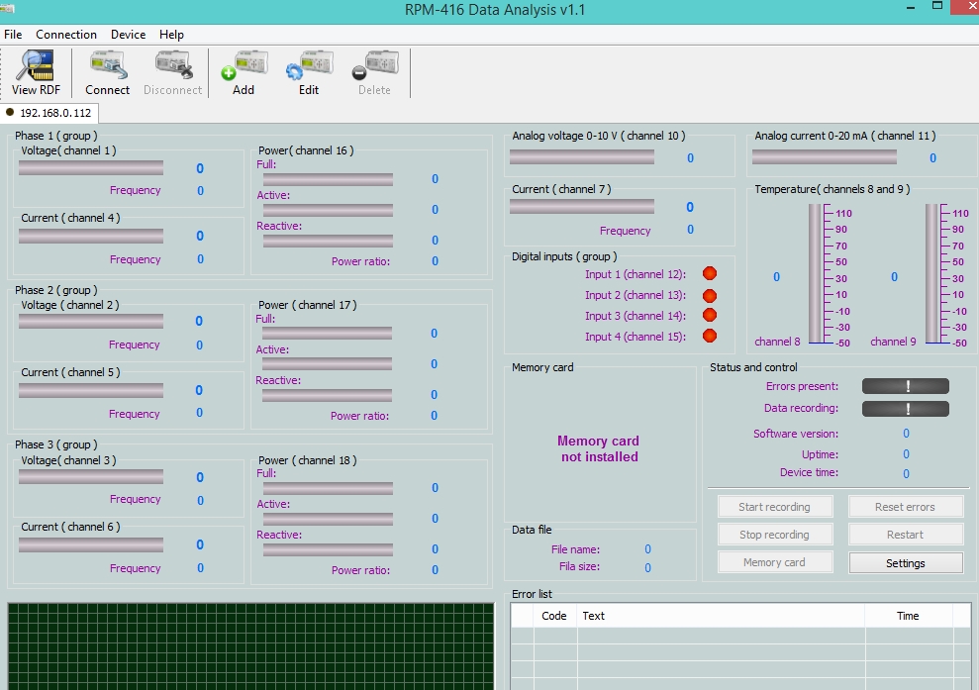Click the Uptime value

pos(906,454)
